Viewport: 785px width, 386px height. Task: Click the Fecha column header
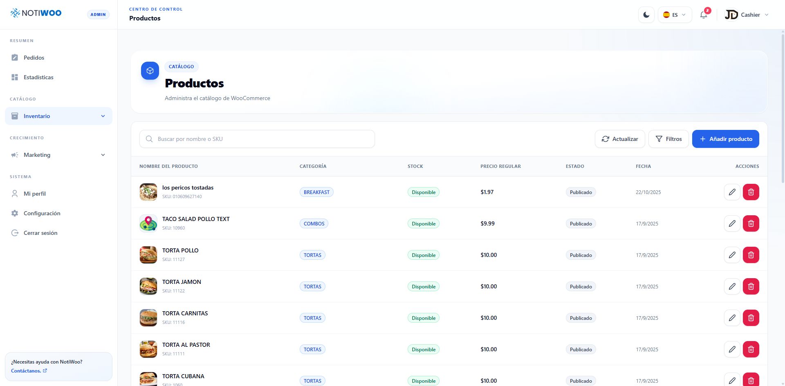coord(643,166)
